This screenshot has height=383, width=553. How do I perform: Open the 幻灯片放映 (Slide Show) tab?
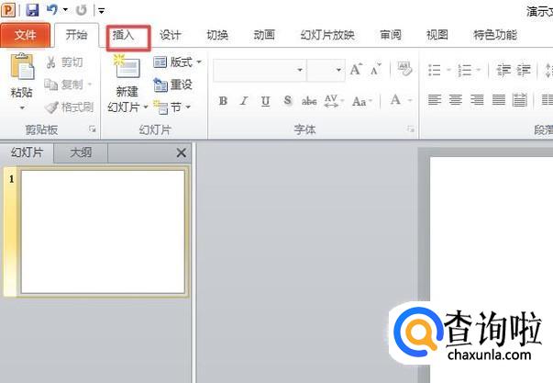point(327,35)
